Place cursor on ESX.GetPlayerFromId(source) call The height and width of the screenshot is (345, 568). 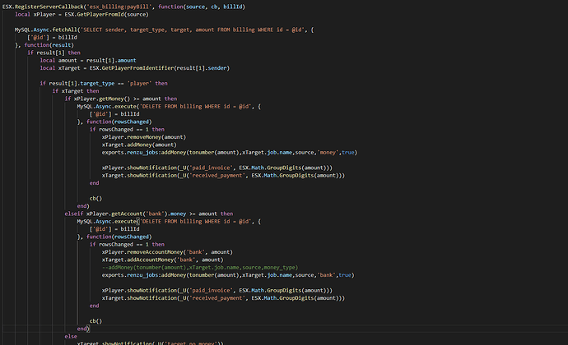pos(106,15)
